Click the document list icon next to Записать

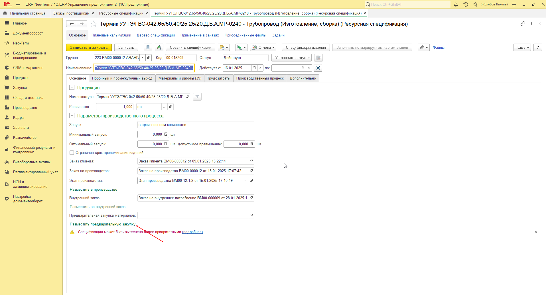[x=148, y=48]
